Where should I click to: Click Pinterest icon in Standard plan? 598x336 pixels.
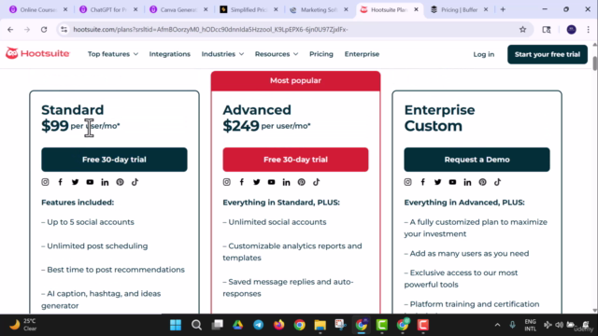tap(121, 182)
